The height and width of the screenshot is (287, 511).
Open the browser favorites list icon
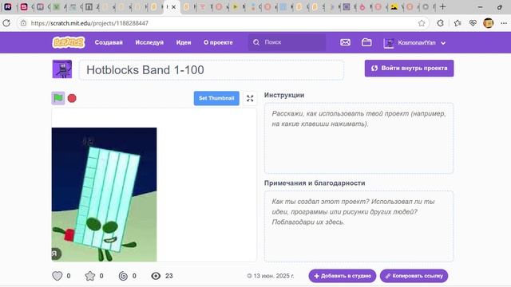tap(458, 23)
